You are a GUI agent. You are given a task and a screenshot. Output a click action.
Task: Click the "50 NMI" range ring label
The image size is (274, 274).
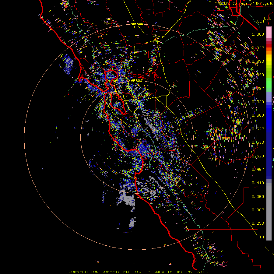(137, 80)
